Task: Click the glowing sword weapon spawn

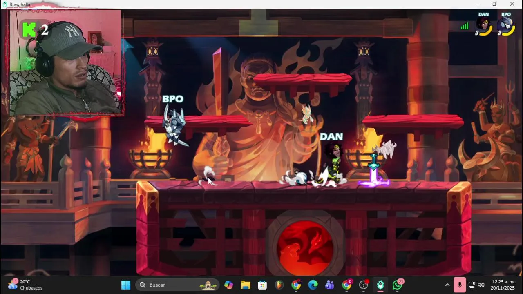Action: (x=374, y=171)
